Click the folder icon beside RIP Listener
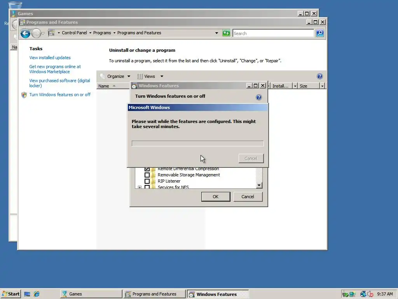Viewport: 398px width, 299px height. (x=153, y=181)
